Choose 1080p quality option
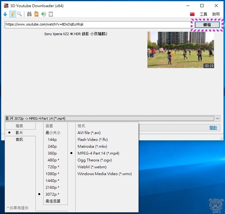 (x=52, y=174)
